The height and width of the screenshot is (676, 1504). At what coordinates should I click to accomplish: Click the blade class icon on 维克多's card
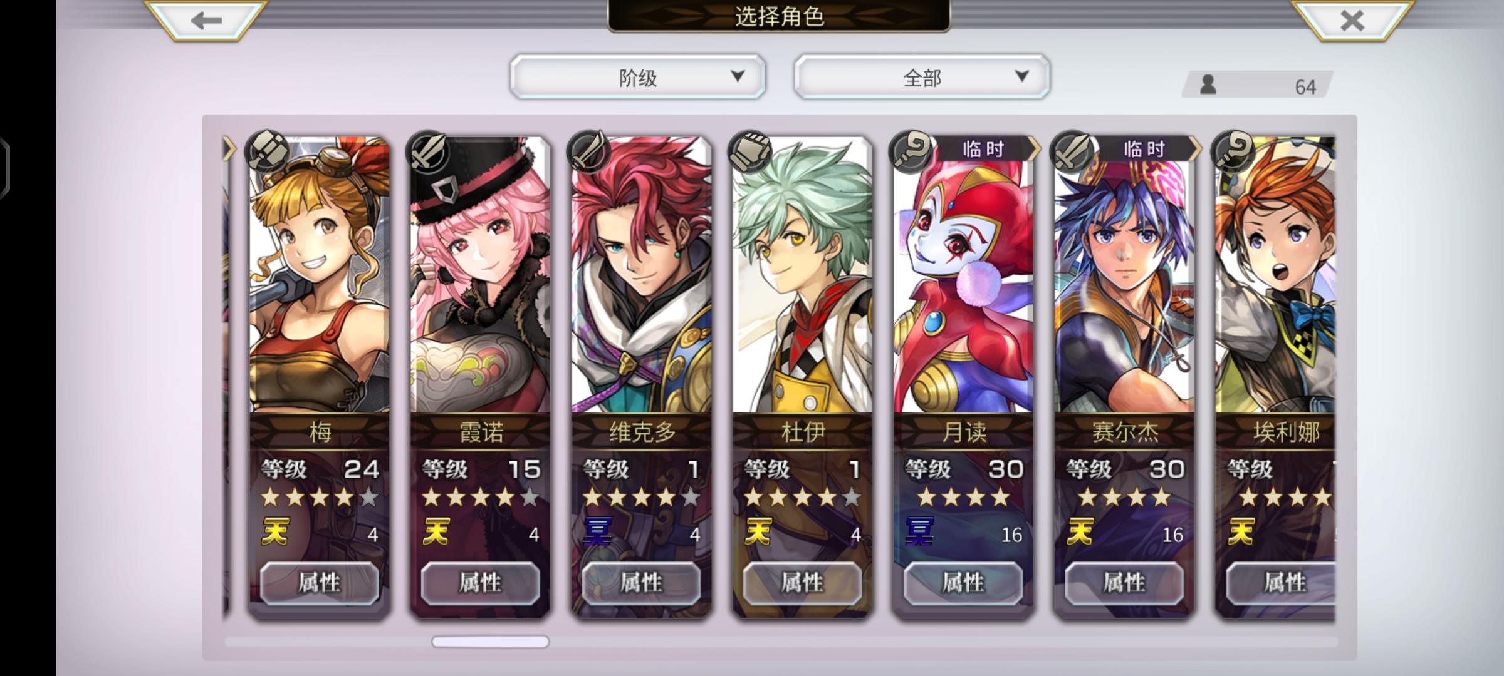(x=589, y=151)
